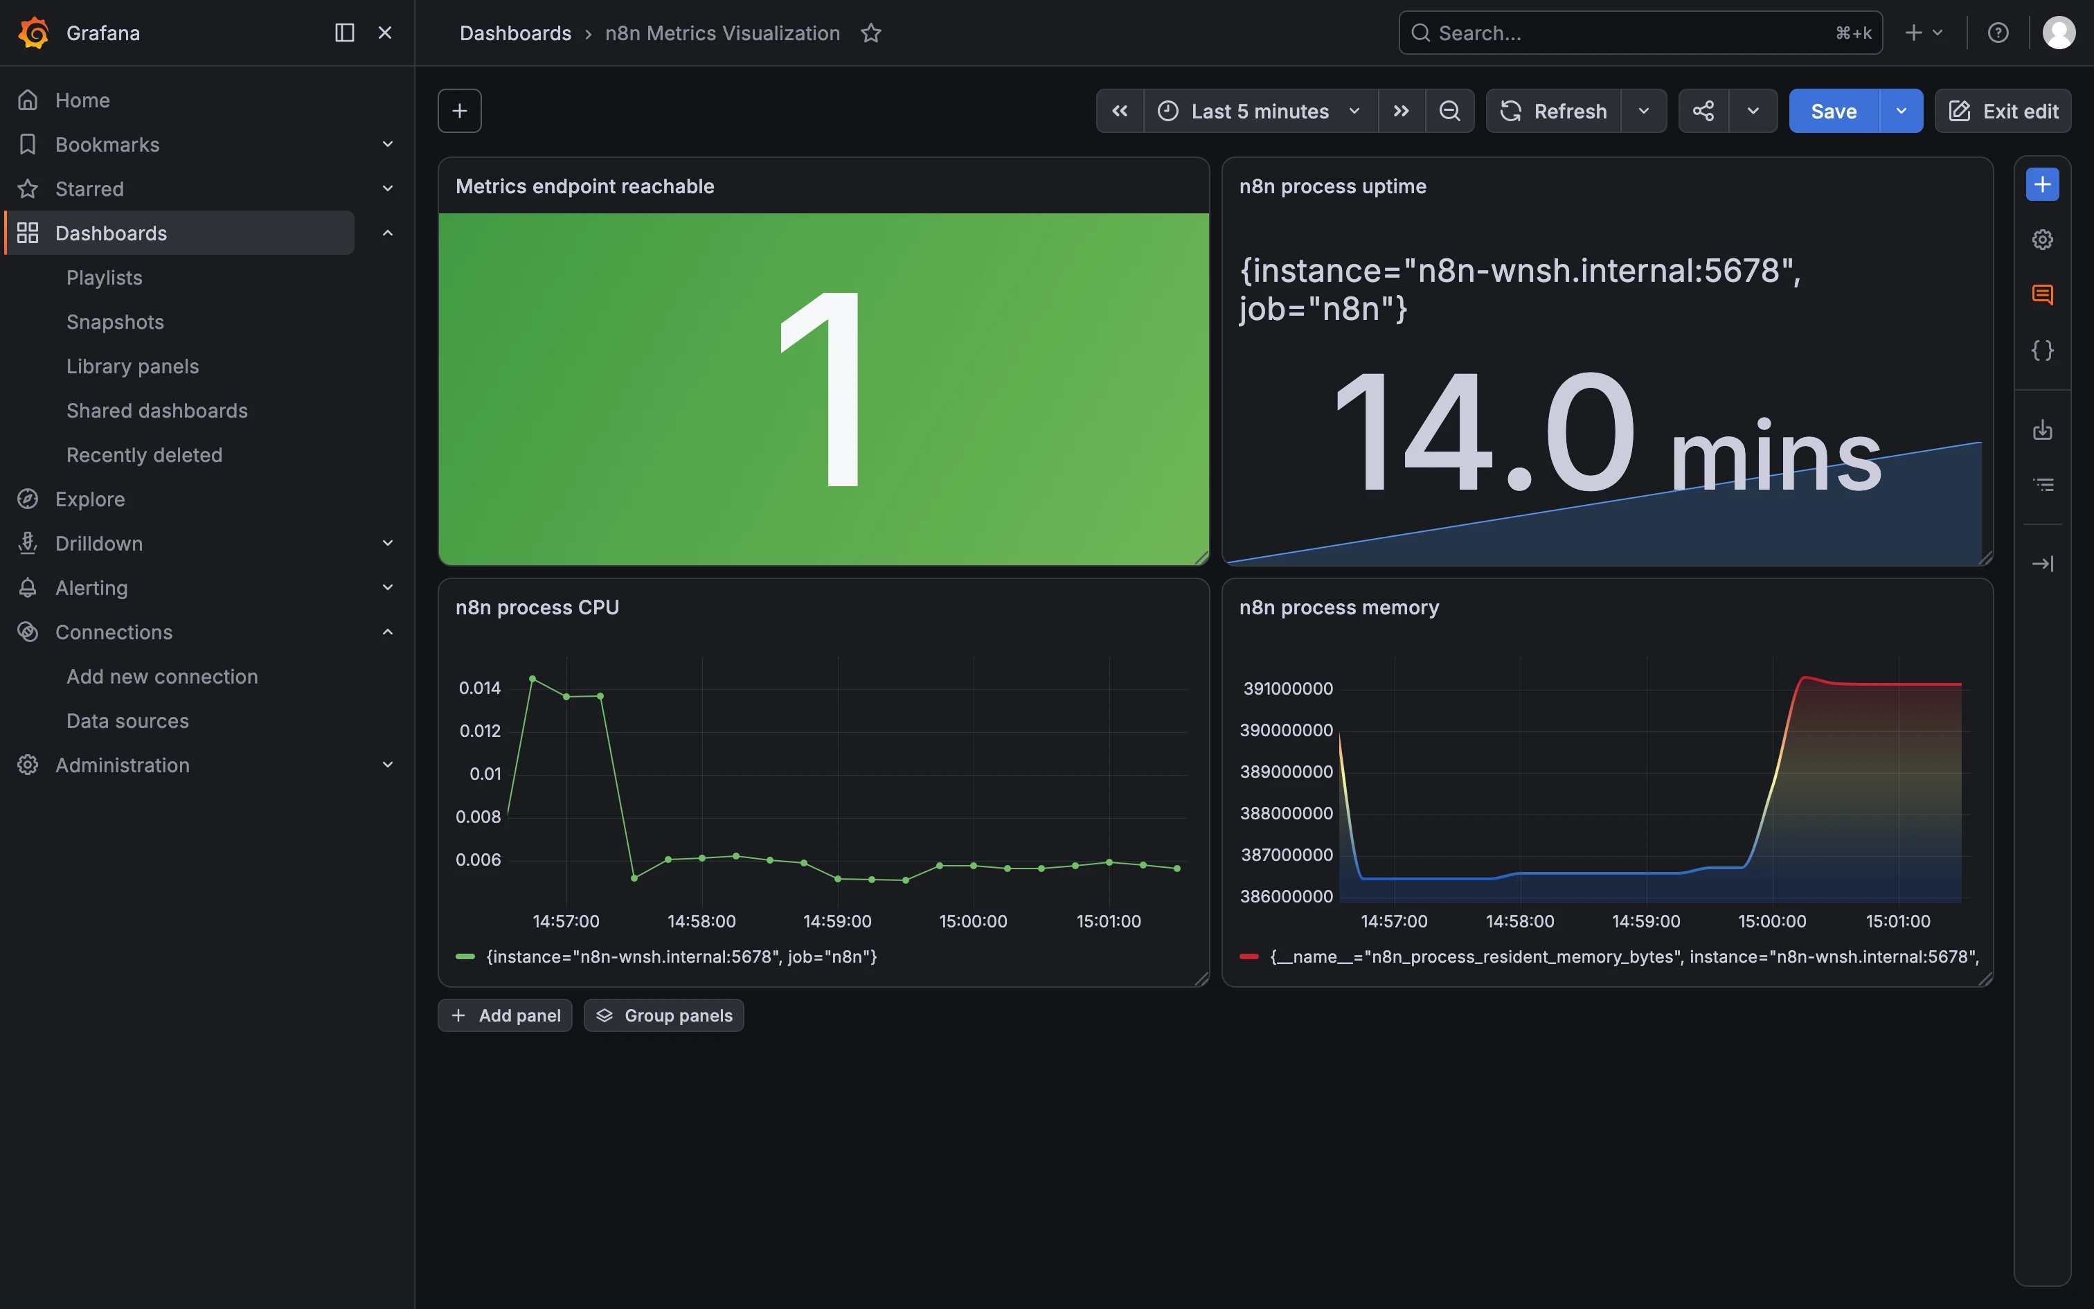Select the n8n process CPU panel title
2094x1309 pixels.
pos(537,607)
